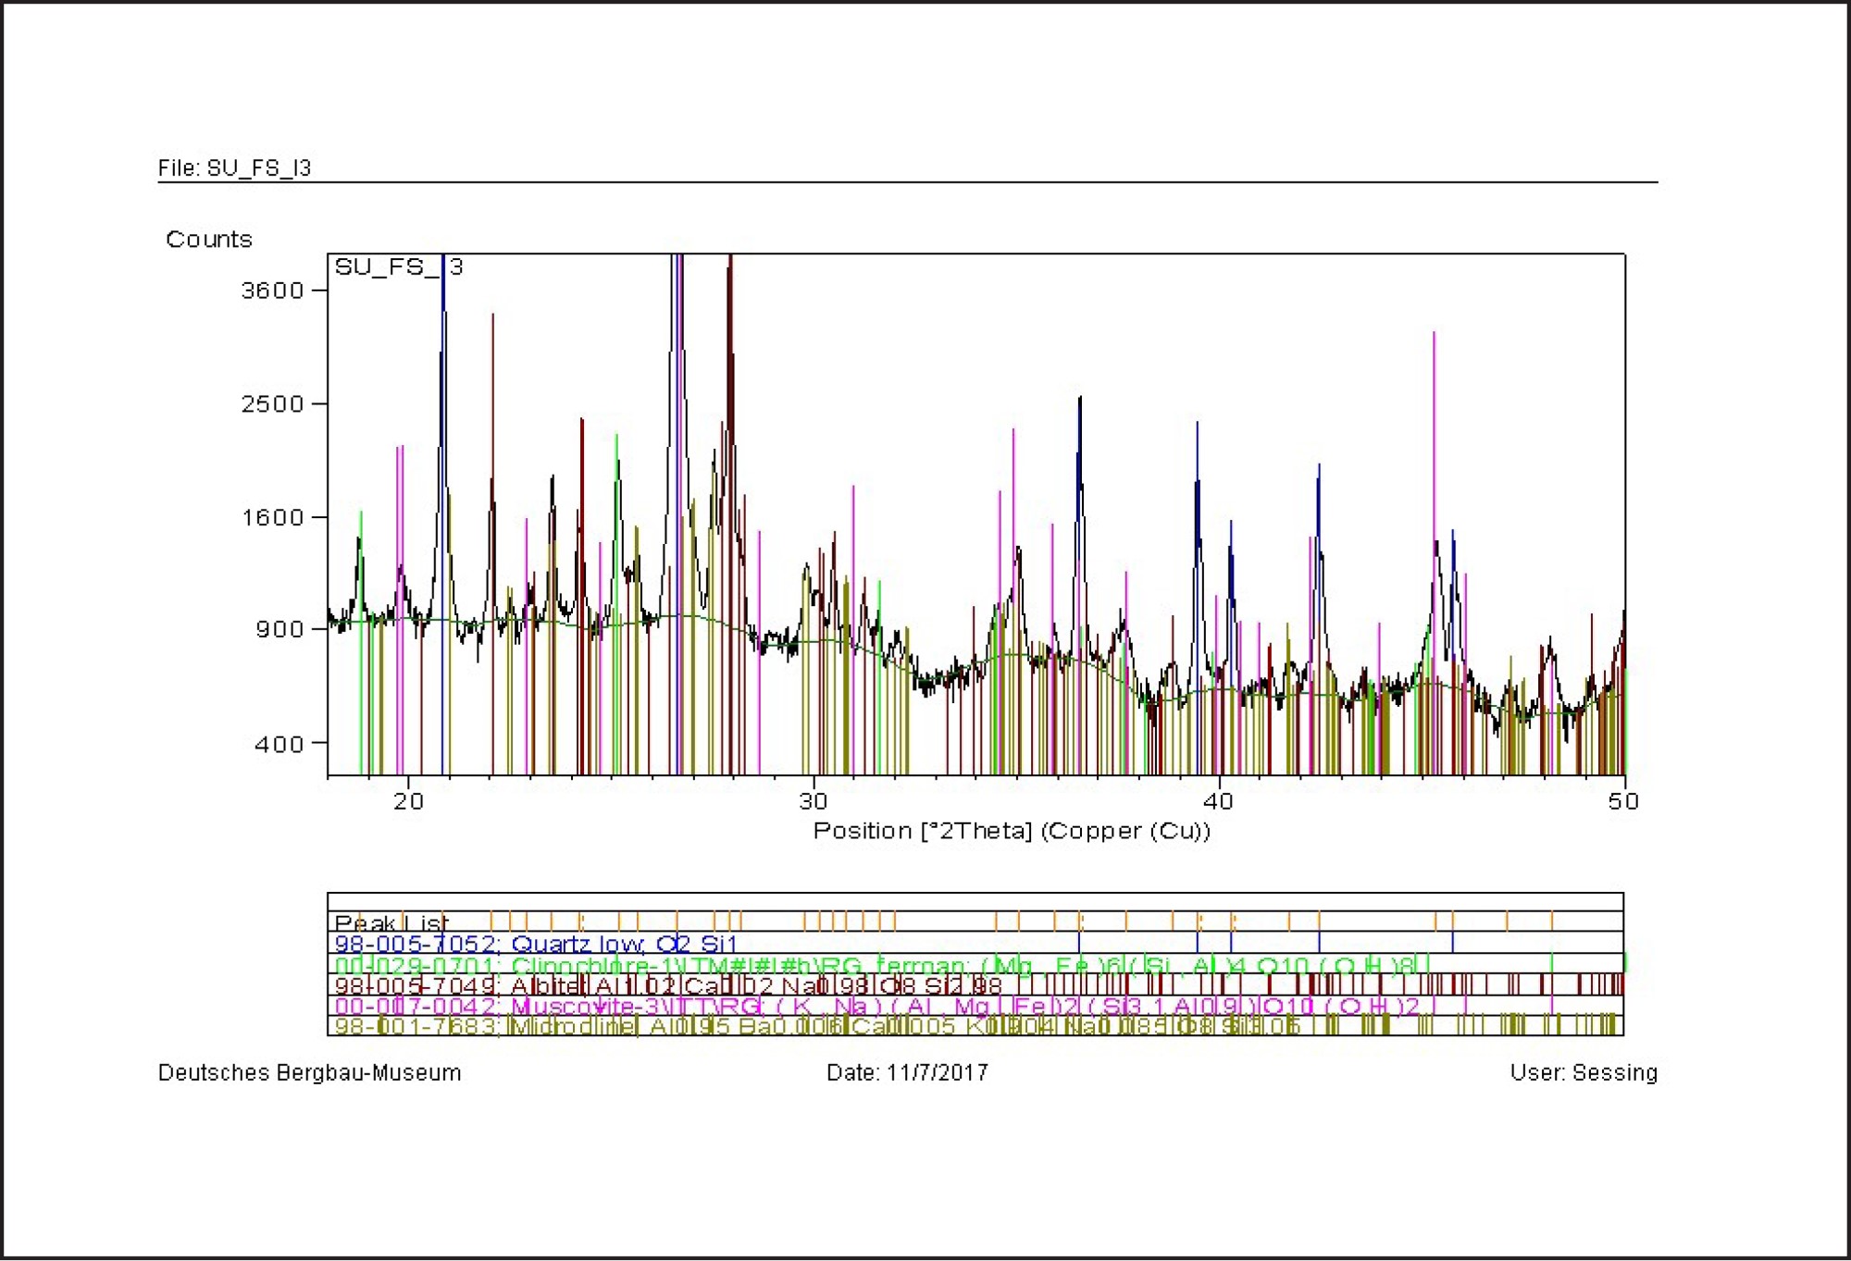Viewport: 1851px width, 1261px height.
Task: Click the 50 tick on 2Theta axis
Action: (1623, 801)
